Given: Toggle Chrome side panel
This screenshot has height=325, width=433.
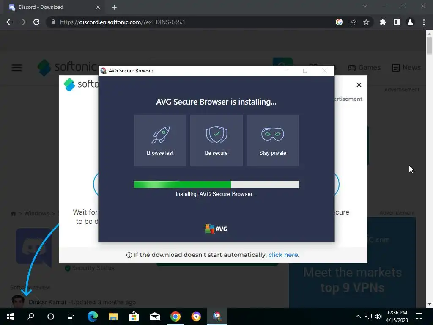Looking at the screenshot, I should coord(397,22).
